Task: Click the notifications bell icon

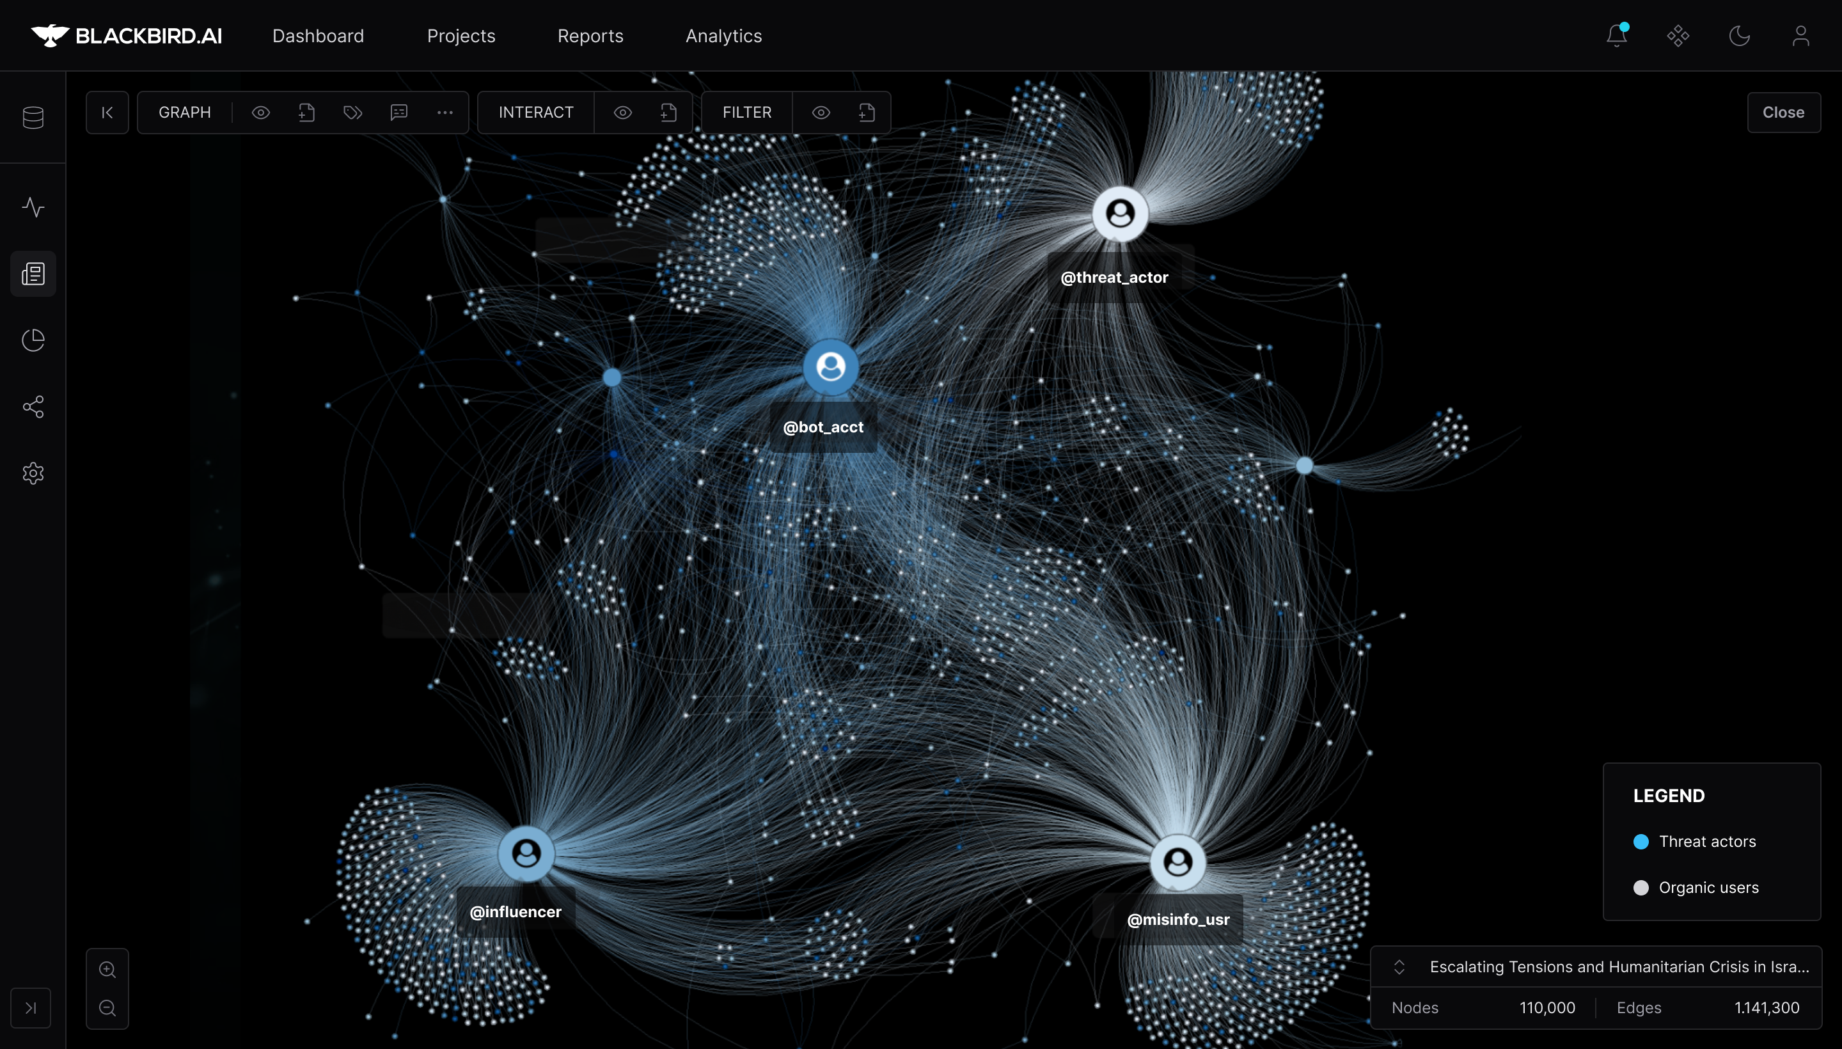Action: click(x=1616, y=36)
